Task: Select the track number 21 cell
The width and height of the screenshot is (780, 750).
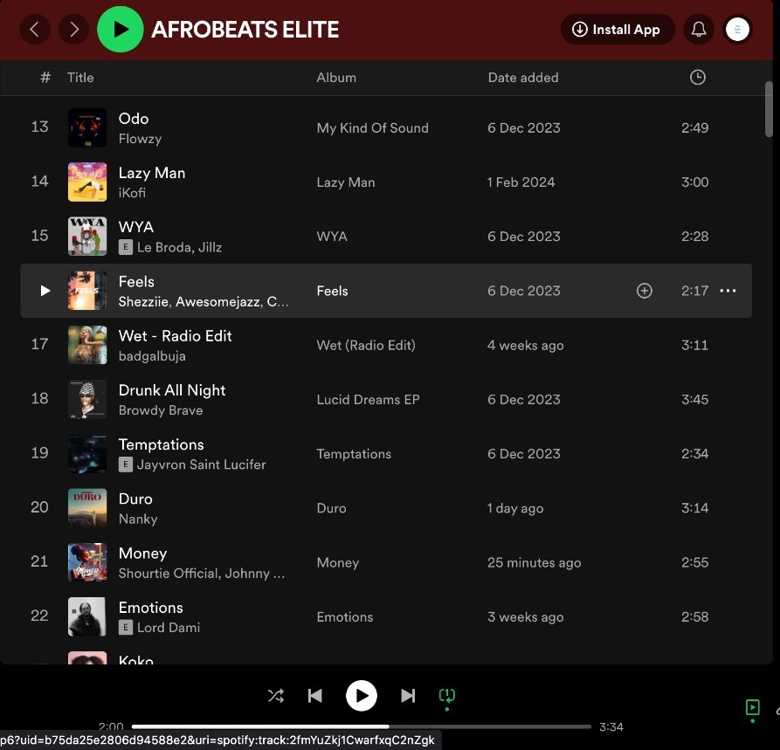Action: point(39,561)
